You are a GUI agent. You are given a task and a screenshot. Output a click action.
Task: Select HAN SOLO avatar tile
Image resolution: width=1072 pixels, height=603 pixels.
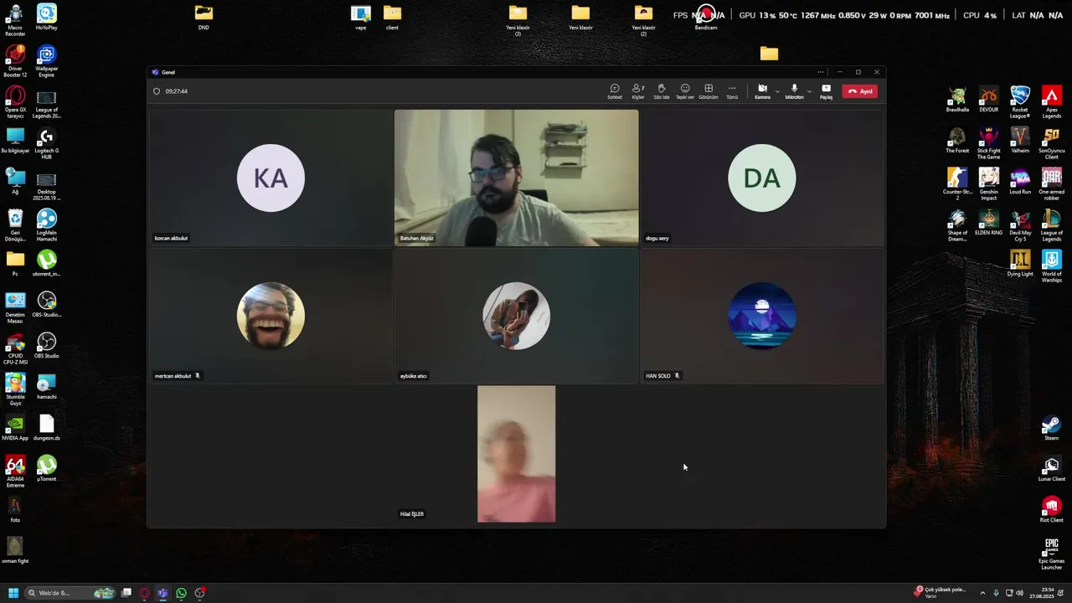click(762, 316)
